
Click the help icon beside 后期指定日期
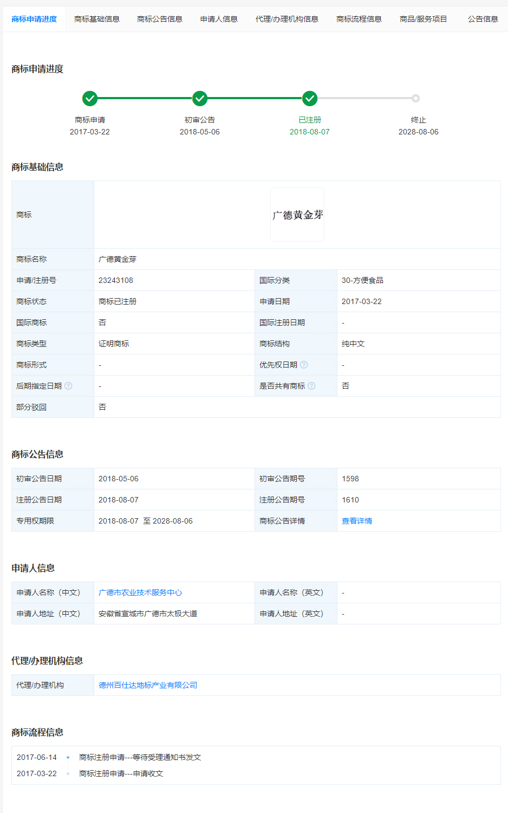pyautogui.click(x=68, y=386)
